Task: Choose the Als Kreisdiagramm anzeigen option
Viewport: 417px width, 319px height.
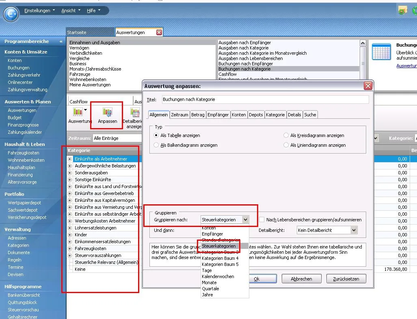Action: tap(286, 135)
